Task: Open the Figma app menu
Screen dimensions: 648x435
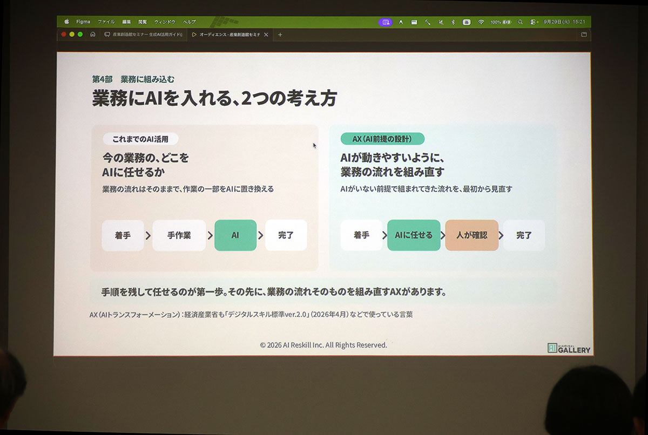Action: [83, 22]
